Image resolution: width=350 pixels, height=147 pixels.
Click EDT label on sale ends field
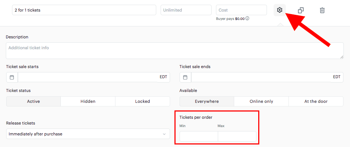coord(337,77)
